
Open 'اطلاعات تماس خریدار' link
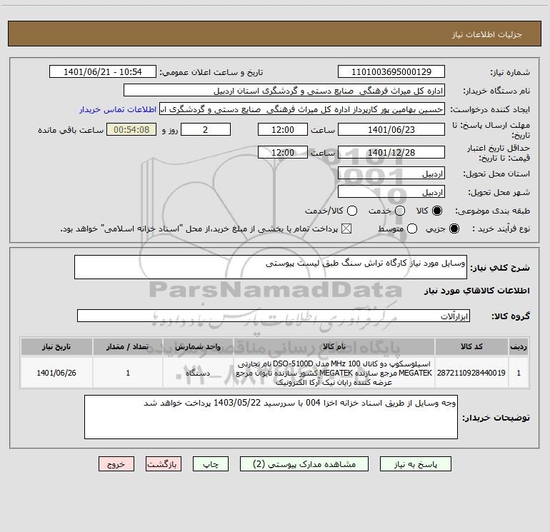coord(118,109)
